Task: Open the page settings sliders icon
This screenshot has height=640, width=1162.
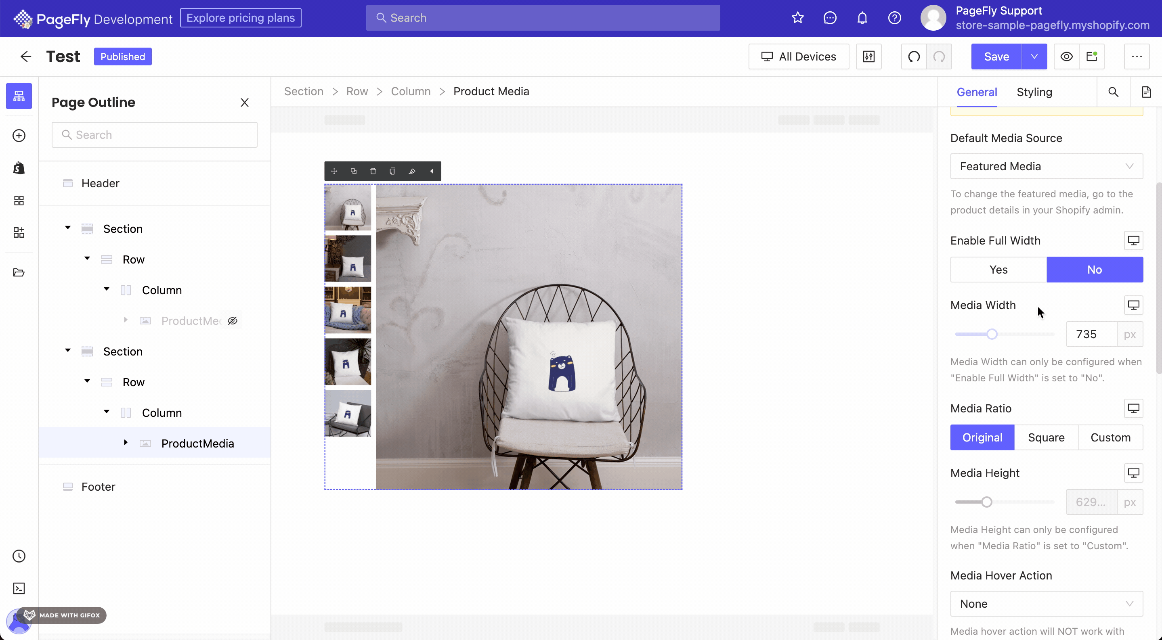Action: [x=869, y=56]
